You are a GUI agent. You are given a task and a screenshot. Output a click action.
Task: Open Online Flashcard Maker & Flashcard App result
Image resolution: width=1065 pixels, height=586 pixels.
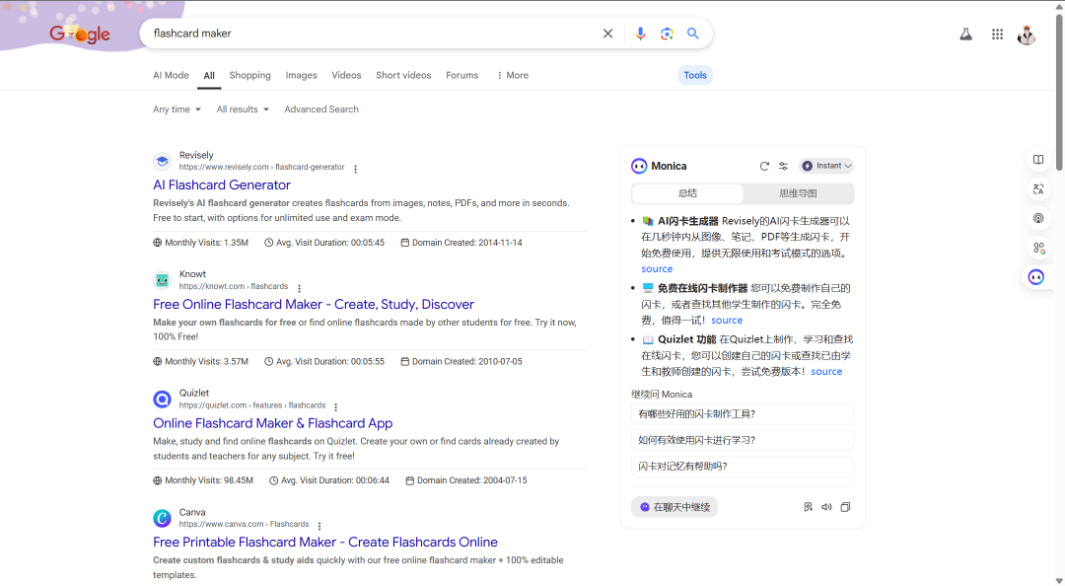click(x=272, y=423)
